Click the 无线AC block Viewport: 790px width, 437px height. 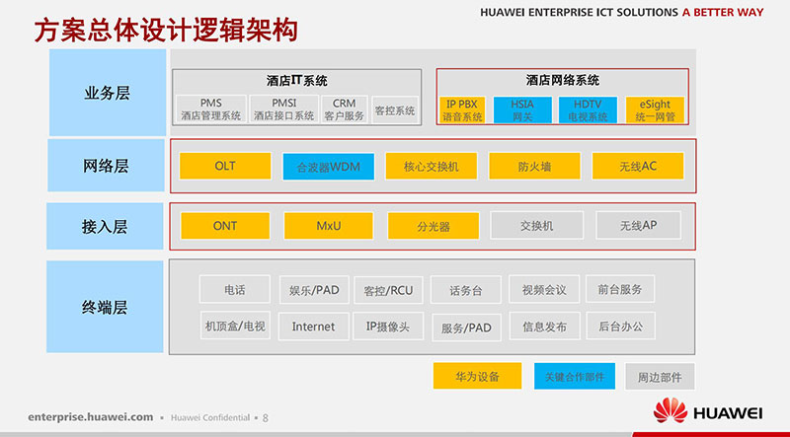click(x=638, y=167)
